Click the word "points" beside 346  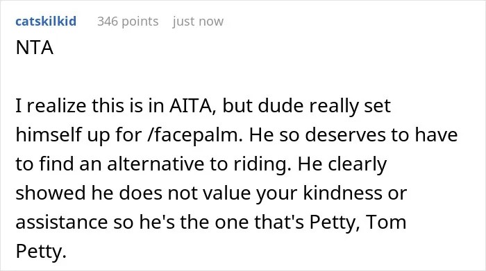(140, 21)
